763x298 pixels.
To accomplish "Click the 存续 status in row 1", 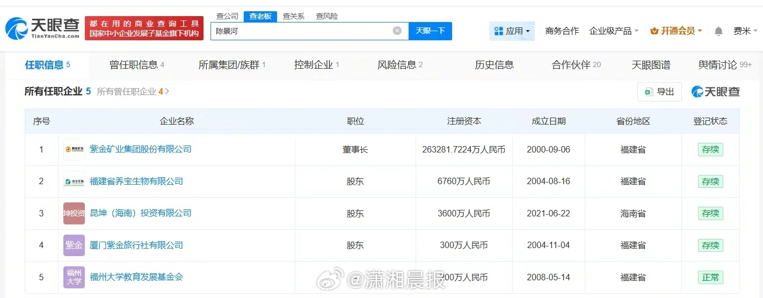I will click(x=710, y=149).
